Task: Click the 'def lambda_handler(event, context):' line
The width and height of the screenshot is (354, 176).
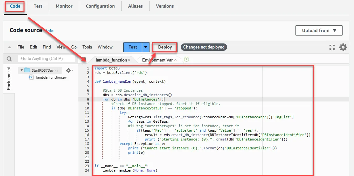Action: 131,81
